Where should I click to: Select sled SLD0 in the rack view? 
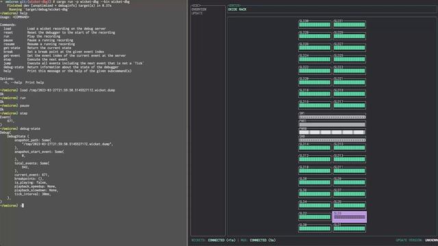pyautogui.click(x=315, y=228)
